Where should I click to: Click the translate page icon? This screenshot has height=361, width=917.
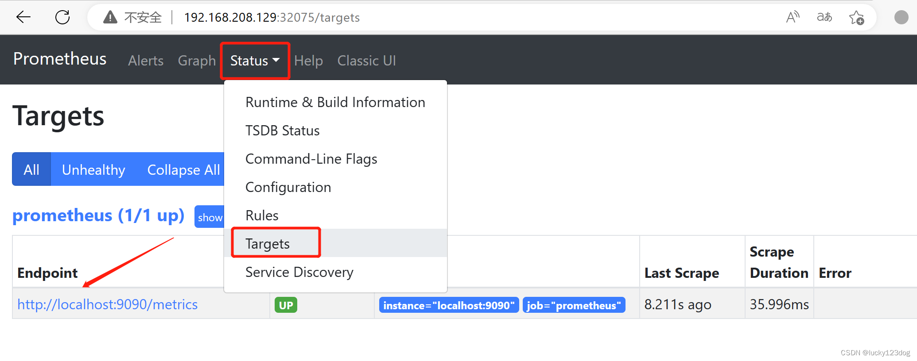(x=824, y=17)
